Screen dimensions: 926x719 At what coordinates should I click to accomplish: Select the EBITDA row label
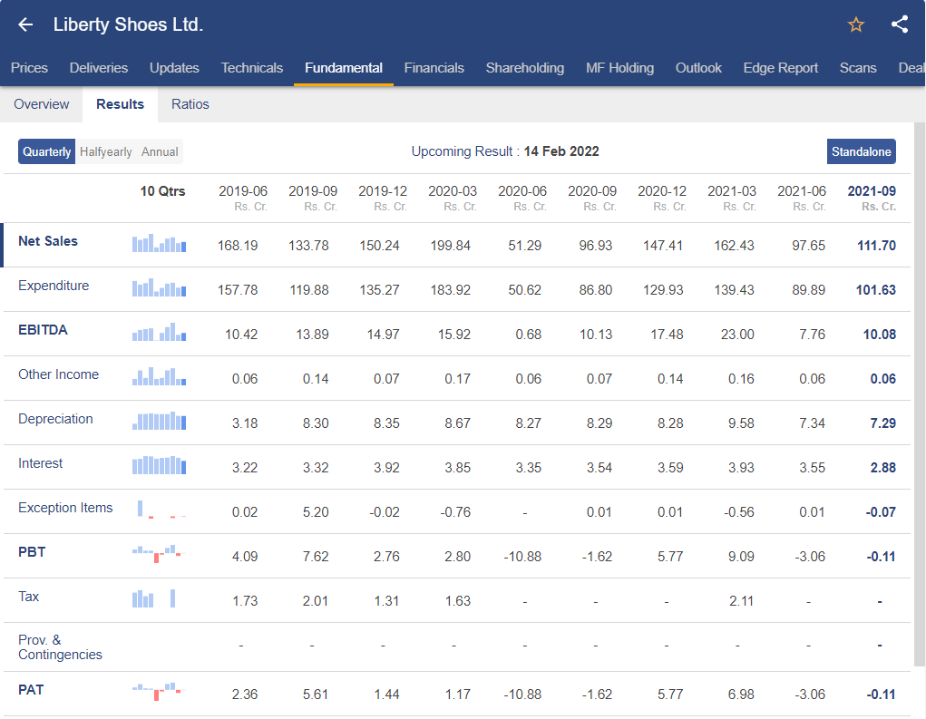click(43, 330)
